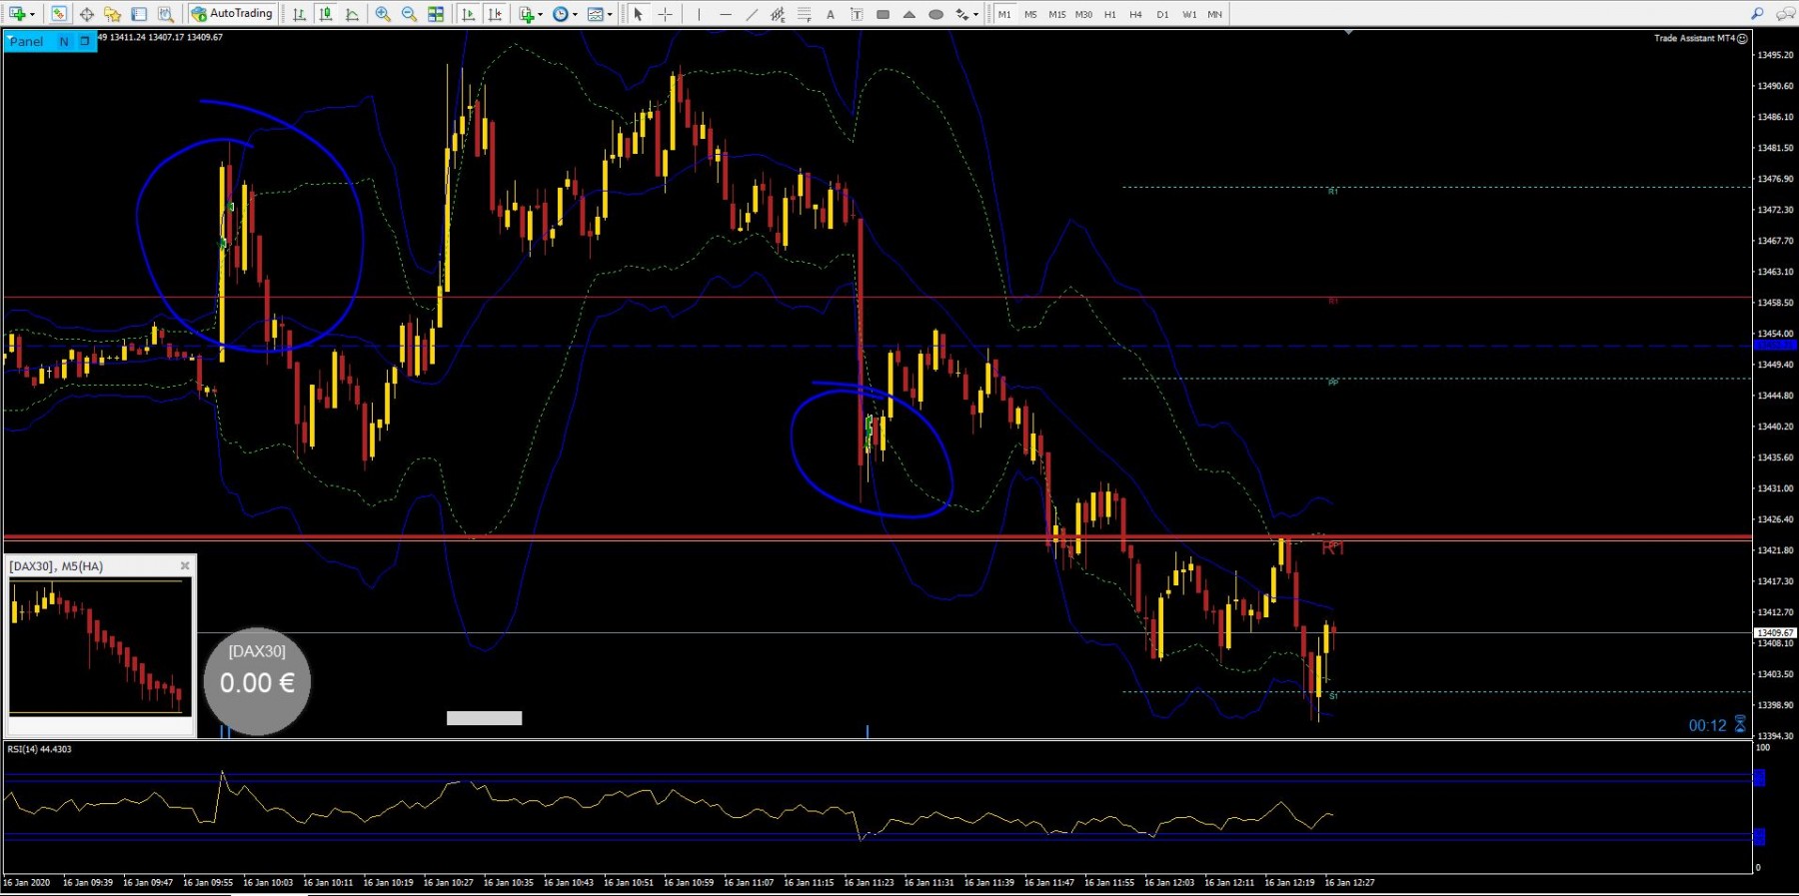Select the cursor arrow tool
Screen dimensions: 1799x896
click(638, 14)
